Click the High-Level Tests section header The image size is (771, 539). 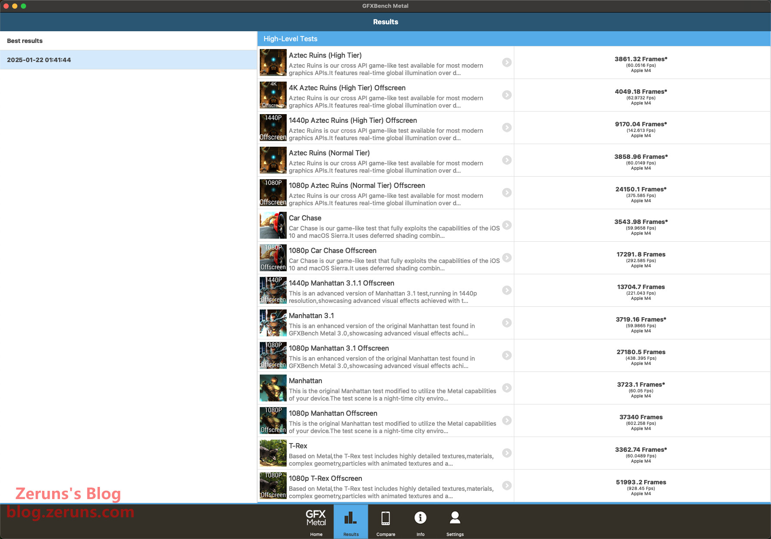pyautogui.click(x=290, y=39)
